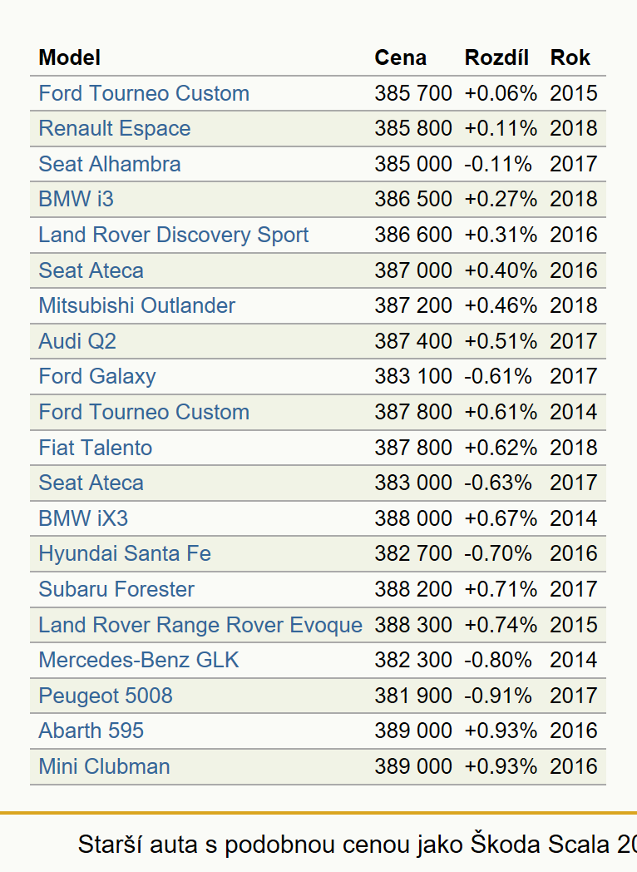Screen dimensions: 637x872
Task: Open the Ford Galaxy link
Action: 97,376
